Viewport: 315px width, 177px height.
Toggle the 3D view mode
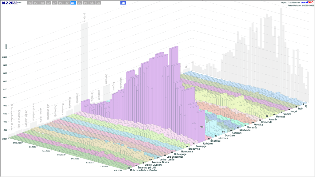(123, 3)
